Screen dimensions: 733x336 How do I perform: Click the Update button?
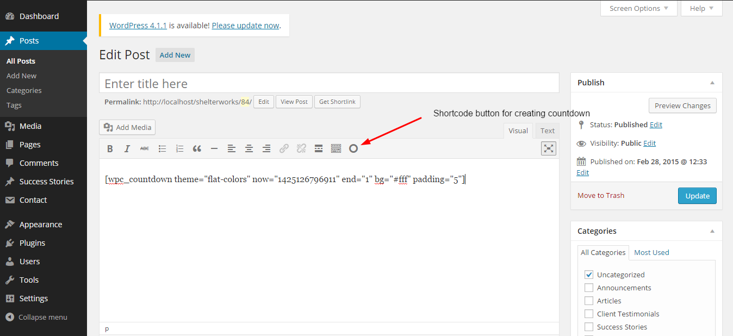(x=697, y=196)
